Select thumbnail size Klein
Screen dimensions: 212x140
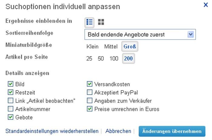tap(92, 47)
